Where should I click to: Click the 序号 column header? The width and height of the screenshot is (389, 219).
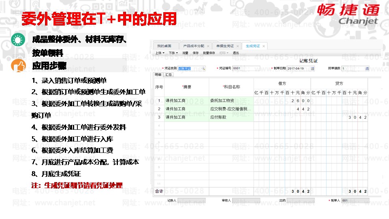click(x=159, y=87)
